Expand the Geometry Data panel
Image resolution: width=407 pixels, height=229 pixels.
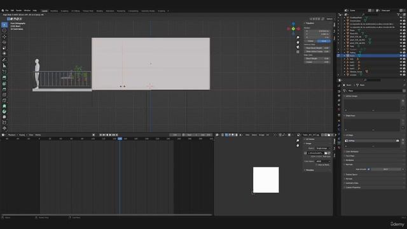[x=352, y=183]
